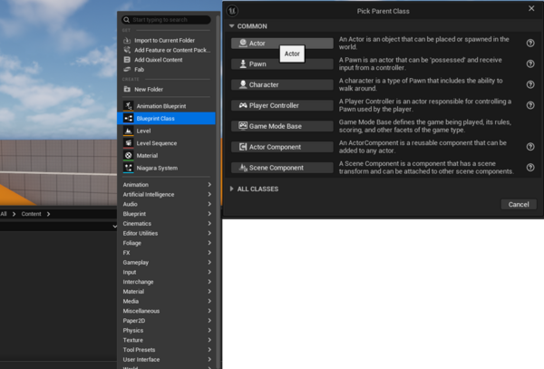Viewport: 544px width, 369px height.
Task: Click the Add Quixel Content icon
Action: (x=127, y=60)
